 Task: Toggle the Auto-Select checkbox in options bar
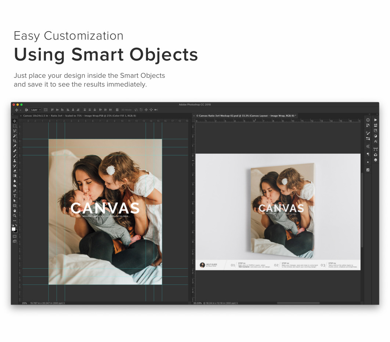click(x=26, y=110)
